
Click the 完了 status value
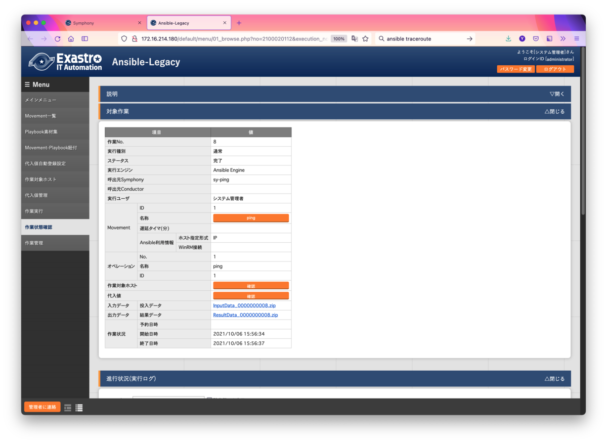point(218,161)
